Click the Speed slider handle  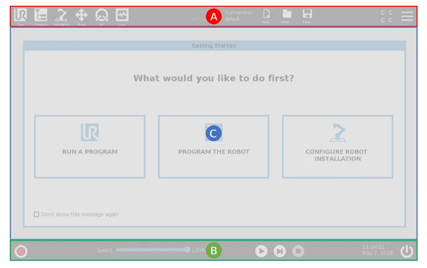(187, 250)
